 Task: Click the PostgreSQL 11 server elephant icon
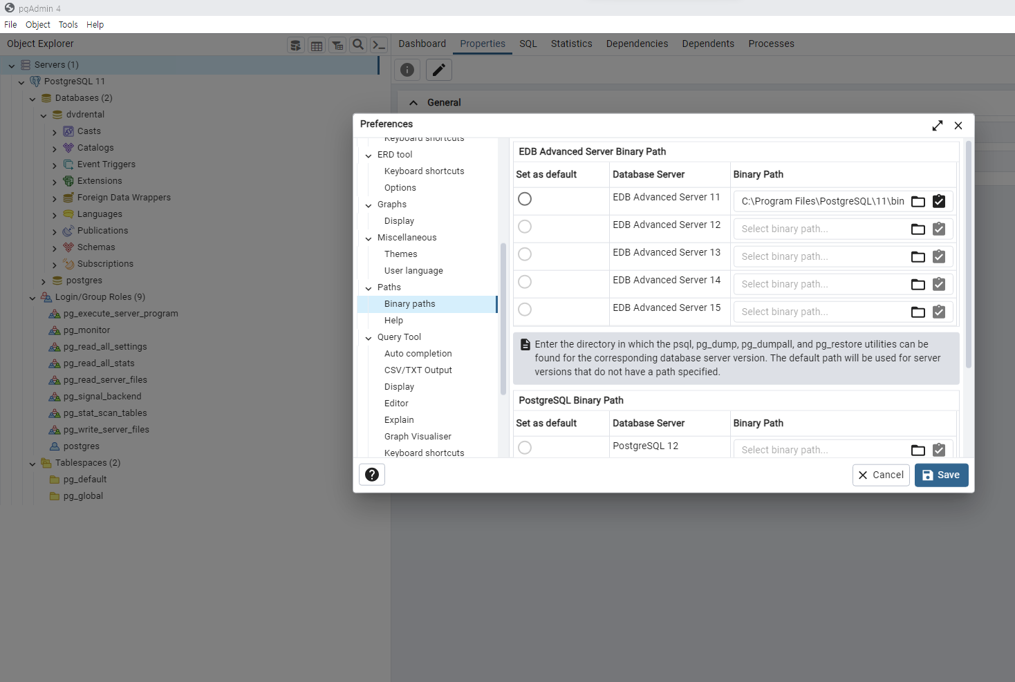(x=35, y=82)
